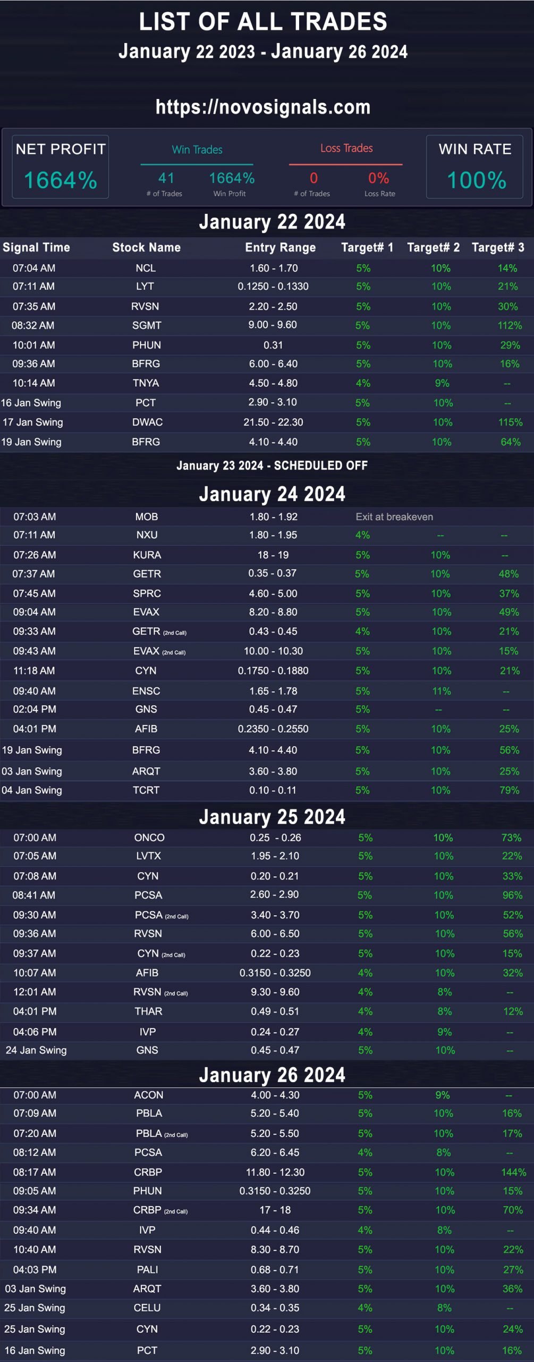
Task: Click the January 26 2024 section heading
Action: 272,1075
